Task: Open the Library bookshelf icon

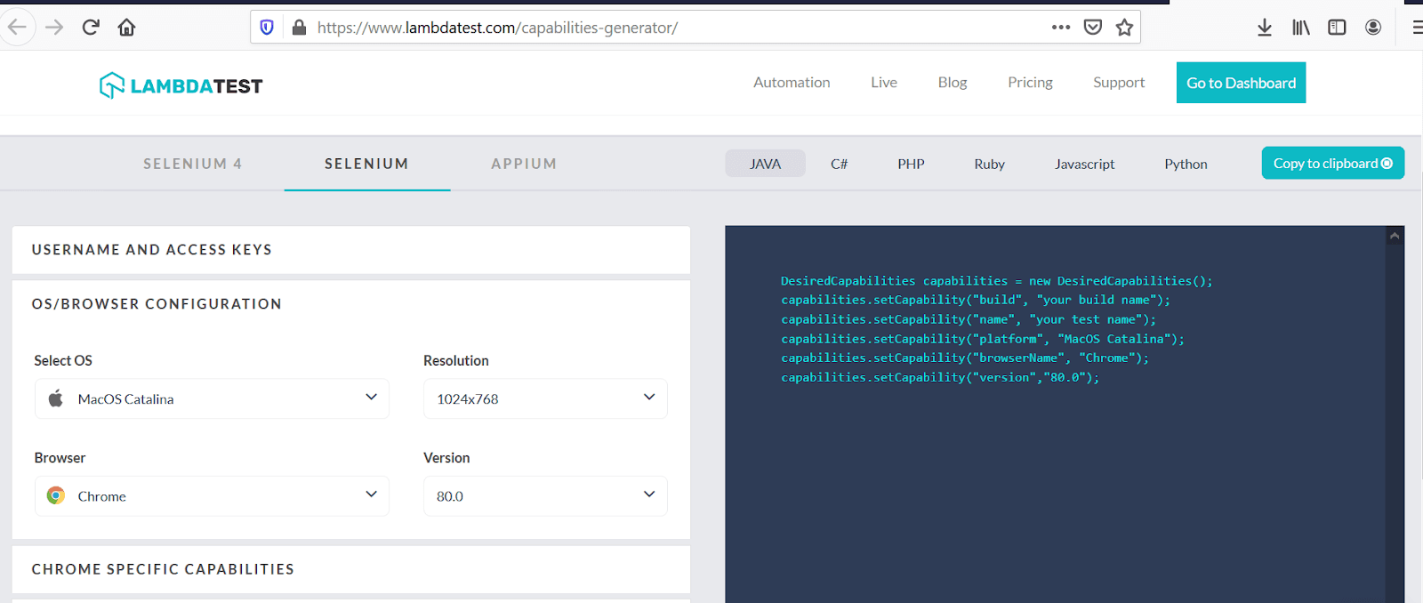Action: click(1301, 28)
